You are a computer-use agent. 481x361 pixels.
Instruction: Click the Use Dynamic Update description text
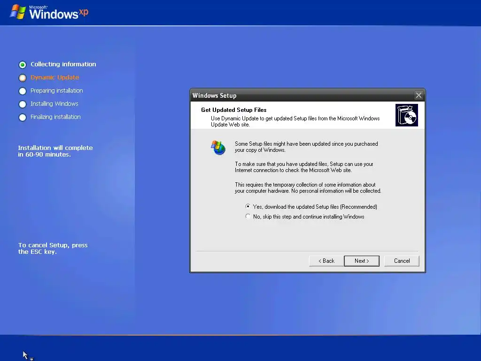tap(295, 121)
